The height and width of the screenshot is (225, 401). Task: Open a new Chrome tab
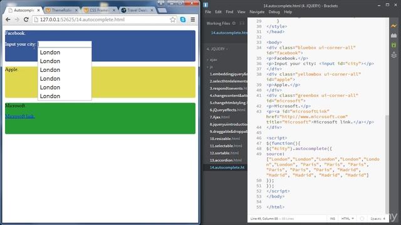[x=162, y=11]
